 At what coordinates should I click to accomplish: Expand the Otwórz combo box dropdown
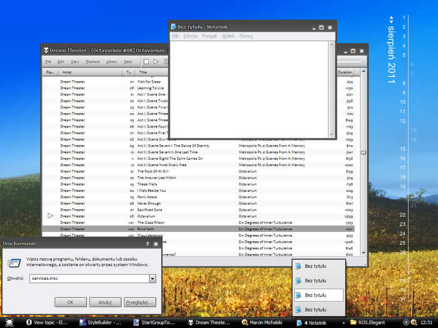(x=152, y=278)
